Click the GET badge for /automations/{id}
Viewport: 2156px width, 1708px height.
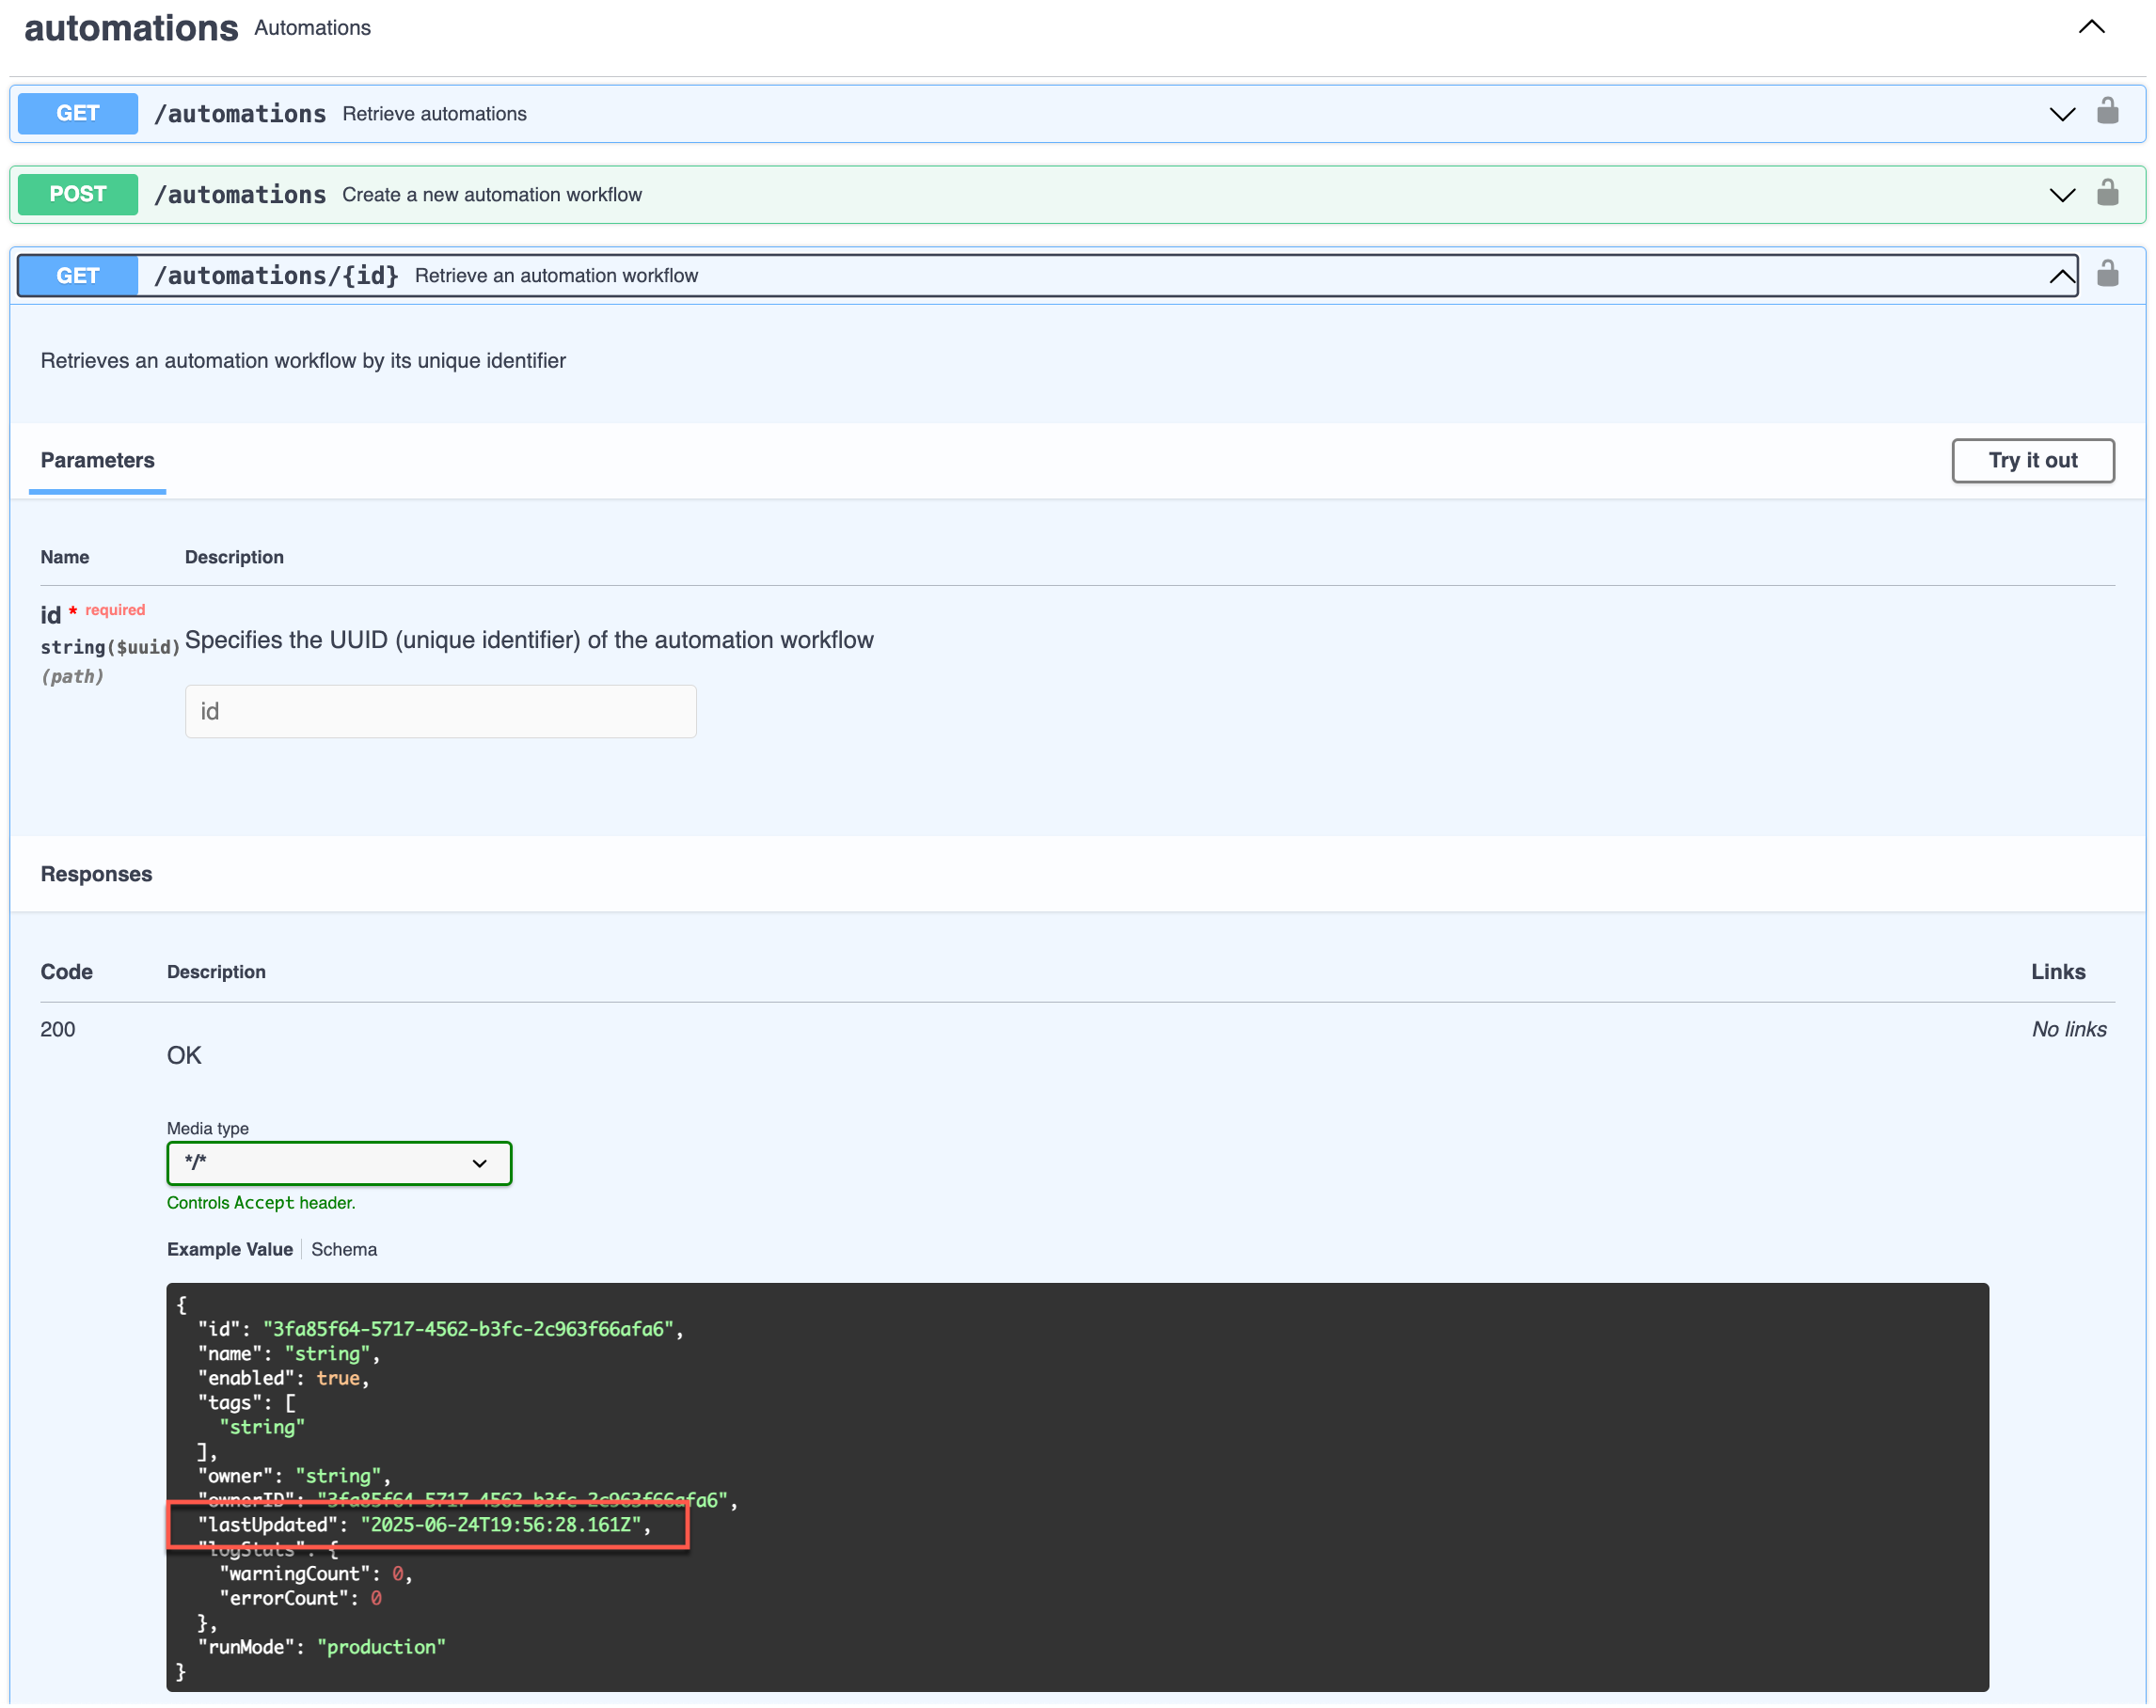(x=78, y=275)
